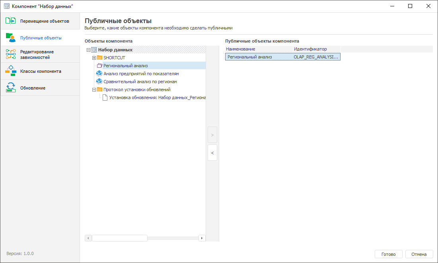This screenshot has height=263, width=438.
Task: Click the Публичные объекты folder-user icon
Action: click(x=11, y=38)
